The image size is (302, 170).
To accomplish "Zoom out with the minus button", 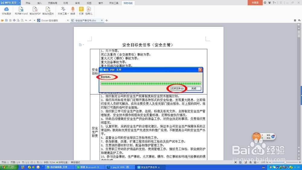I will pyautogui.click(x=270, y=162).
